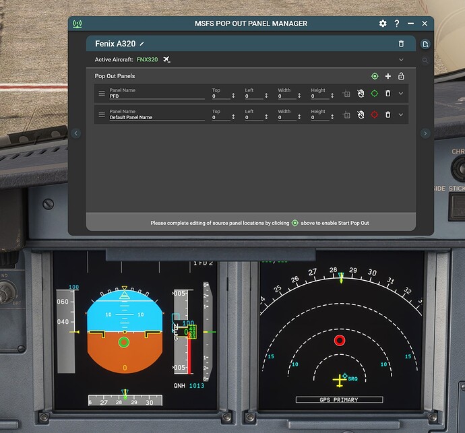465x433 pixels.
Task: Click the drag handle of PFD row
Action: (102, 94)
